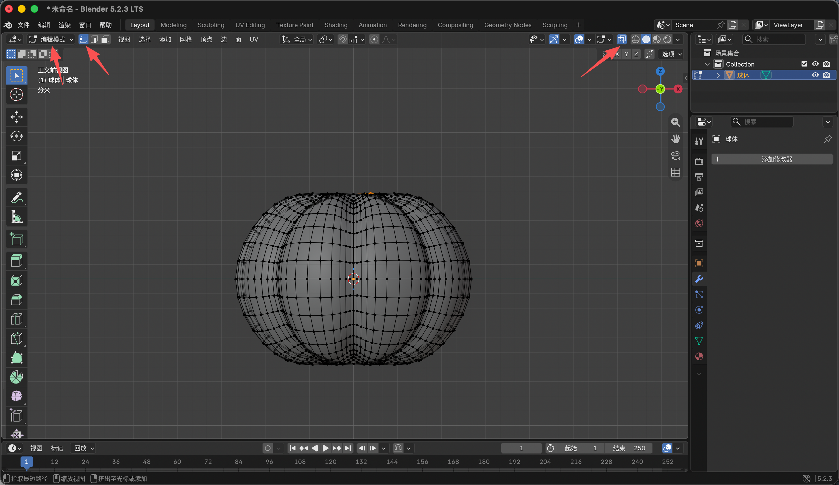Select the Move tool in the toolbar
This screenshot has width=839, height=485.
tap(17, 117)
